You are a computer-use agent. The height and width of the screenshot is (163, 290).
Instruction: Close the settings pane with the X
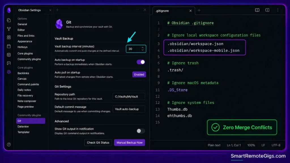(145, 10)
